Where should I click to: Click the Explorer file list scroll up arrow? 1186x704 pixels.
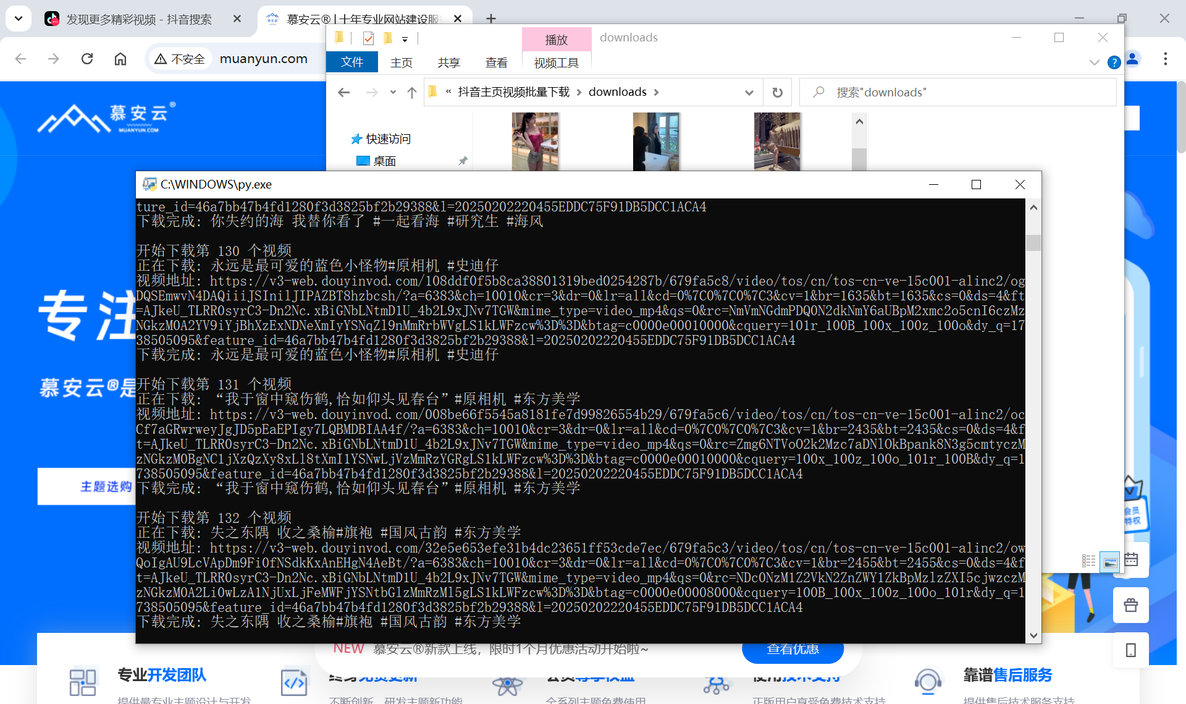click(x=859, y=122)
